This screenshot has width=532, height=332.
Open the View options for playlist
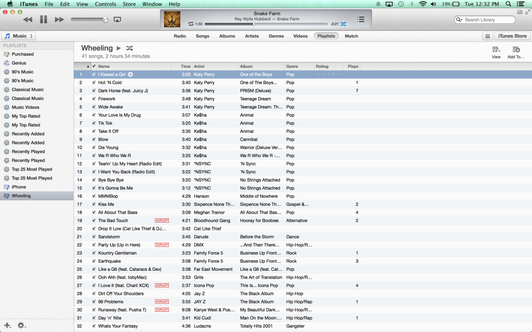pyautogui.click(x=496, y=52)
